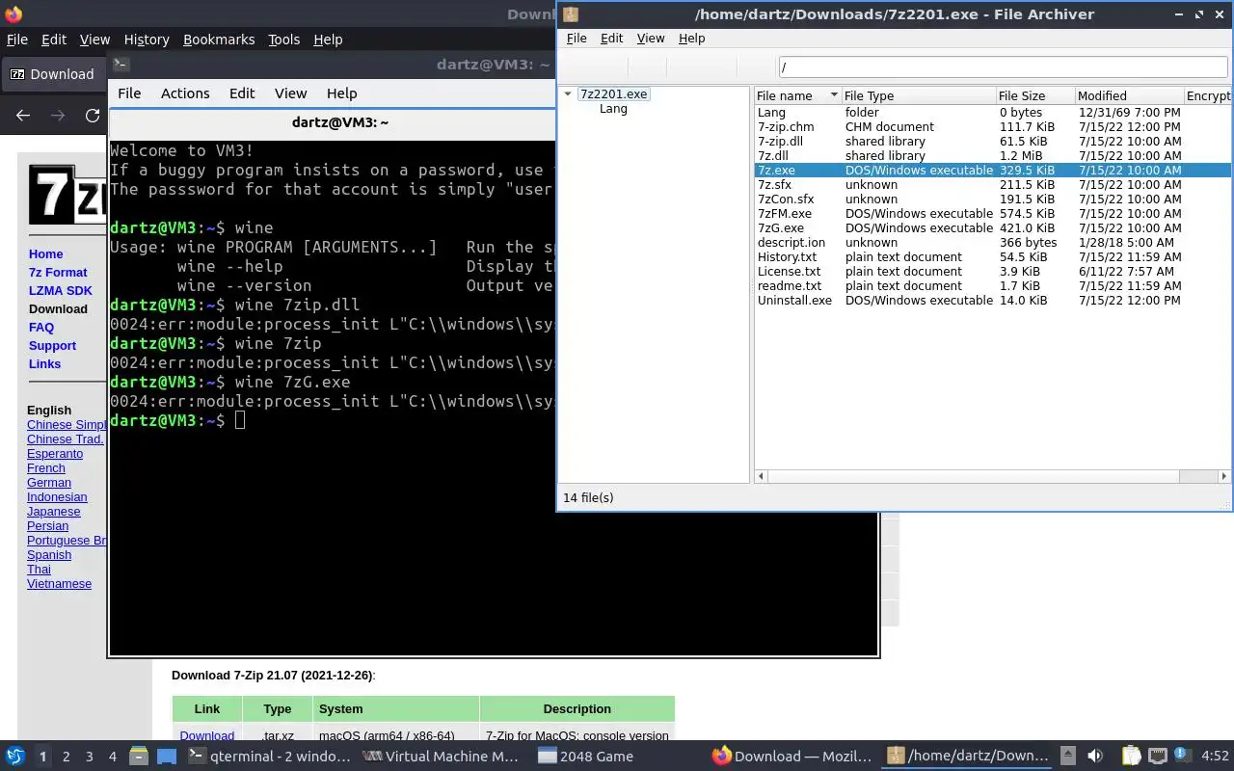Viewport: 1234px width, 771px height.
Task: Select the Firefox Download tab
Action: point(53,74)
